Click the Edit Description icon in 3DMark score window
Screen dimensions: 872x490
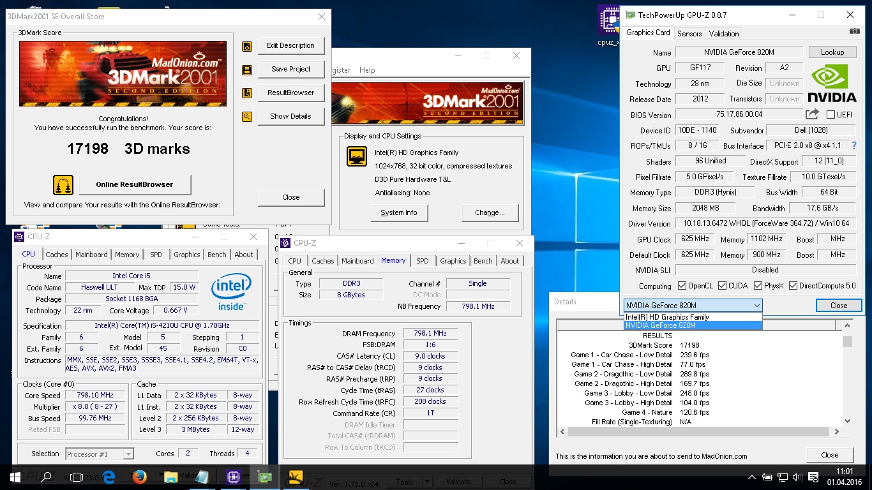click(x=247, y=47)
